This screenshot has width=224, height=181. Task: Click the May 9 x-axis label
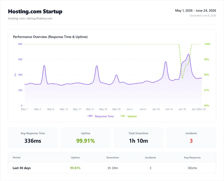coord(51,109)
